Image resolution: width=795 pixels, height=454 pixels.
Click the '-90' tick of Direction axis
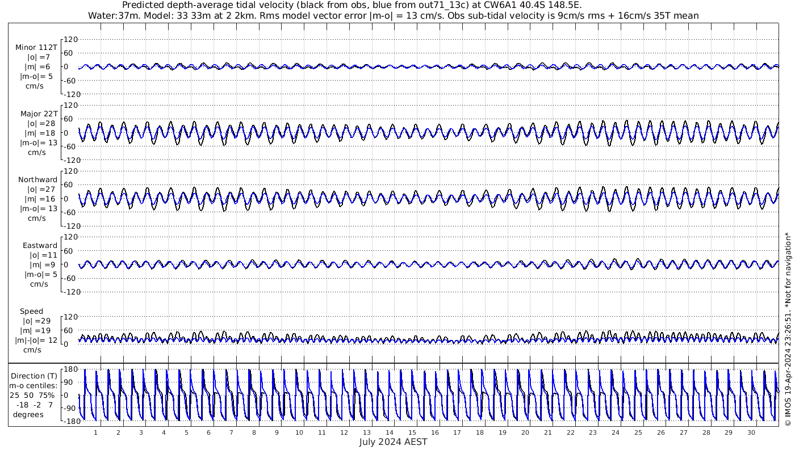[70, 408]
